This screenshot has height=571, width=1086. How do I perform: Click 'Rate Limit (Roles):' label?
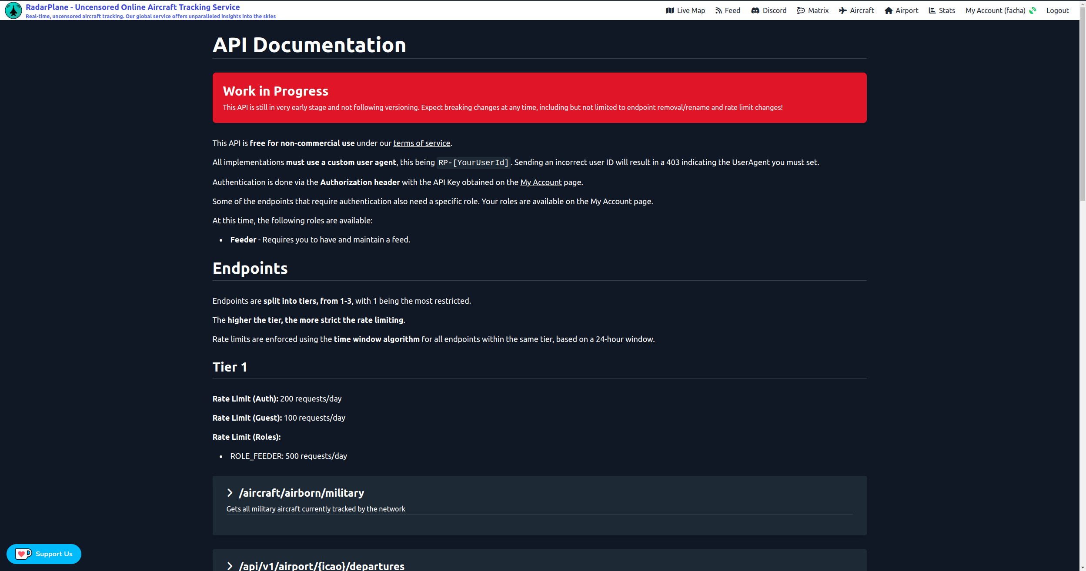tap(247, 437)
